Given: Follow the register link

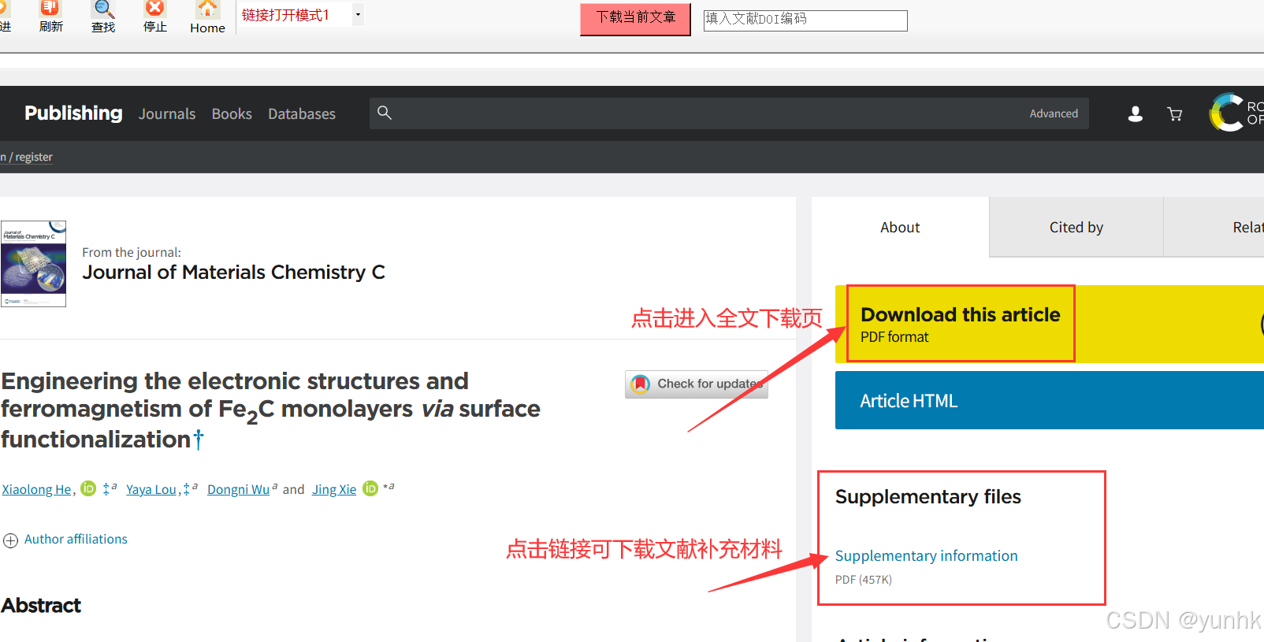Looking at the screenshot, I should coord(34,157).
